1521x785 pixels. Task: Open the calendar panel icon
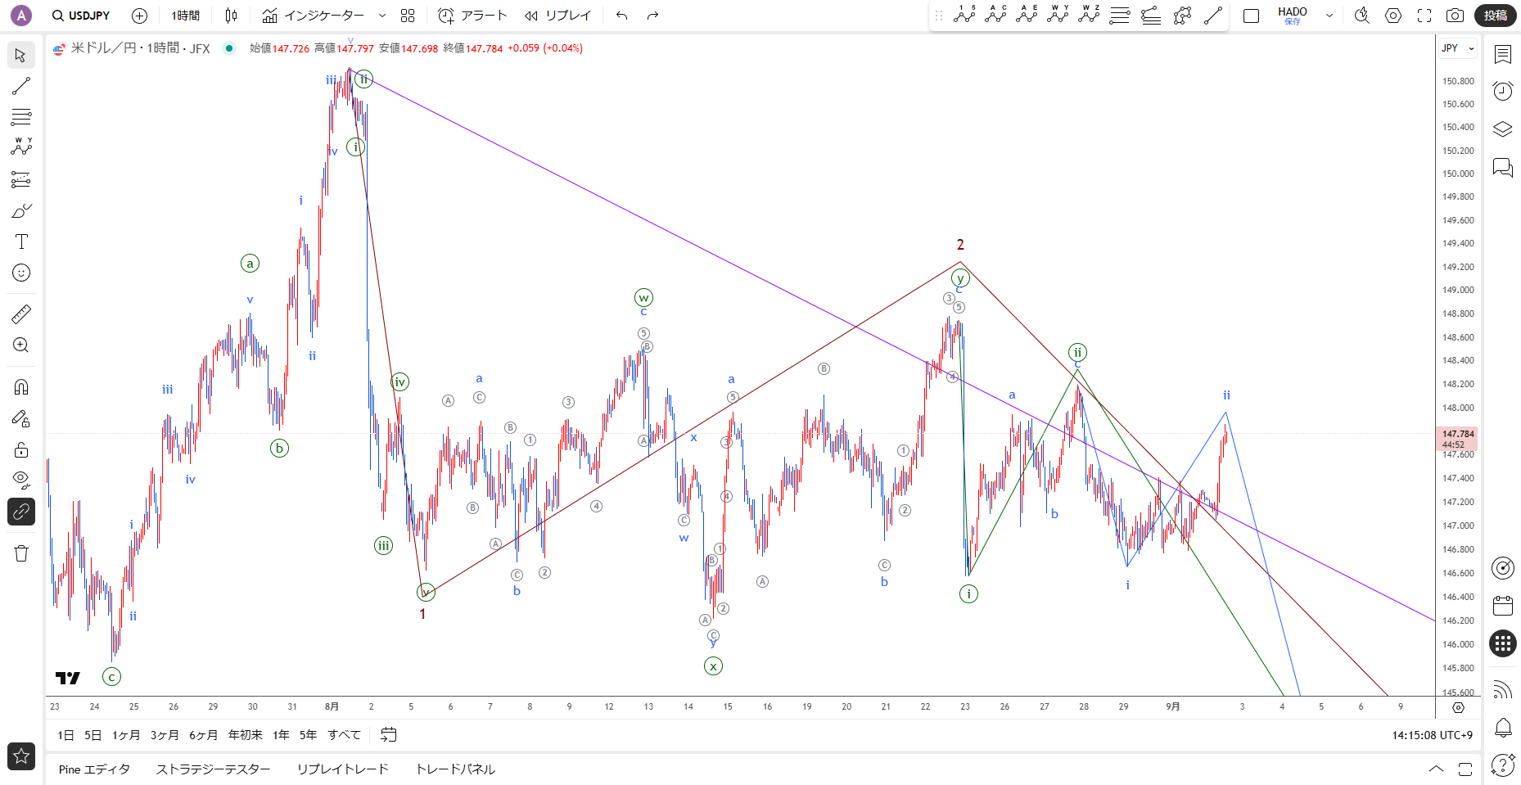click(x=1503, y=606)
